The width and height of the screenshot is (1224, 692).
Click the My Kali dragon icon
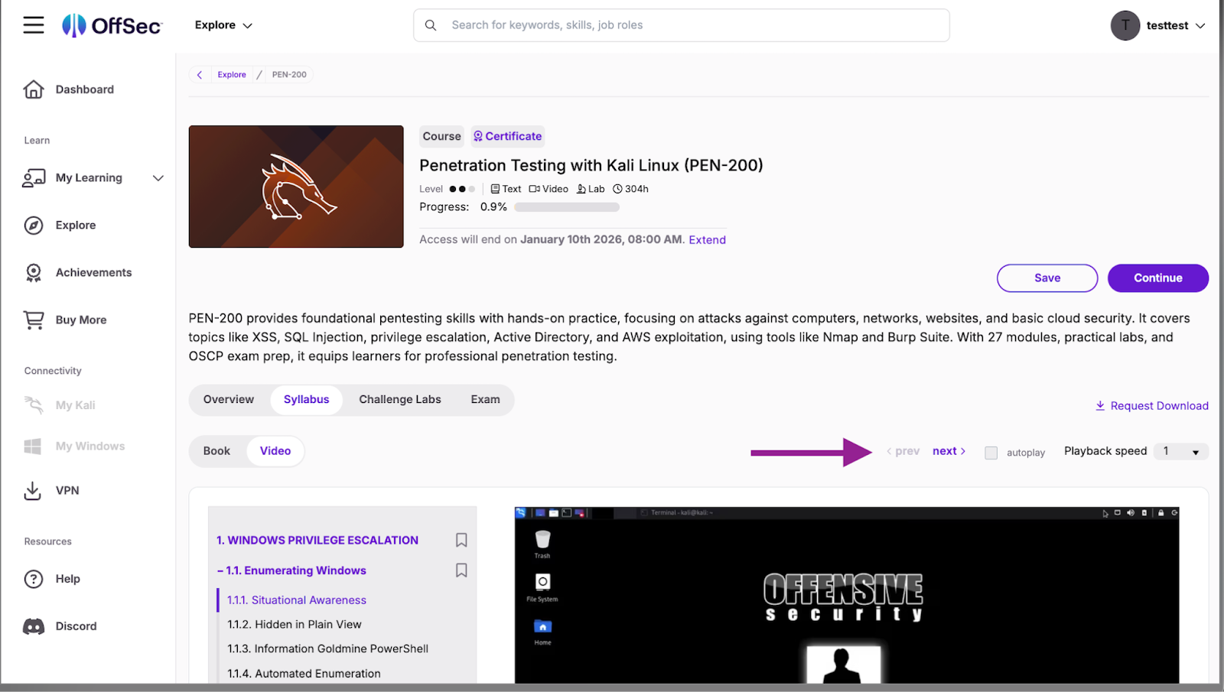pos(34,404)
